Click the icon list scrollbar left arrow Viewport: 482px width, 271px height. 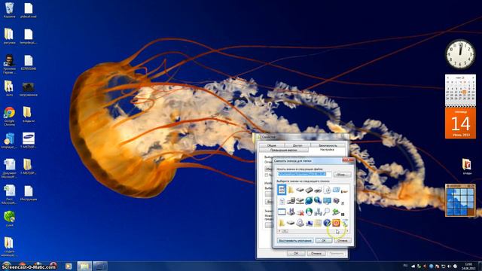tap(279, 231)
